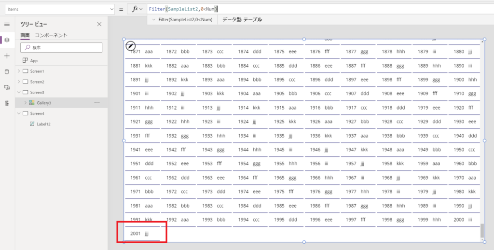The image size is (494, 250).
Task: Switch to the コンポーネント tab
Action: point(51,35)
